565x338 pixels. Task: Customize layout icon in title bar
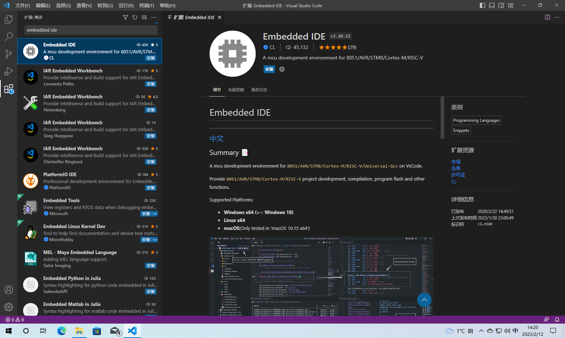(x=511, y=5)
